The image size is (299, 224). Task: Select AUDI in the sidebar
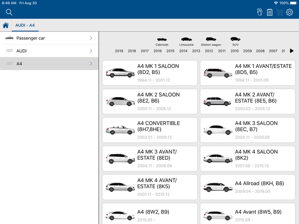coord(49,51)
